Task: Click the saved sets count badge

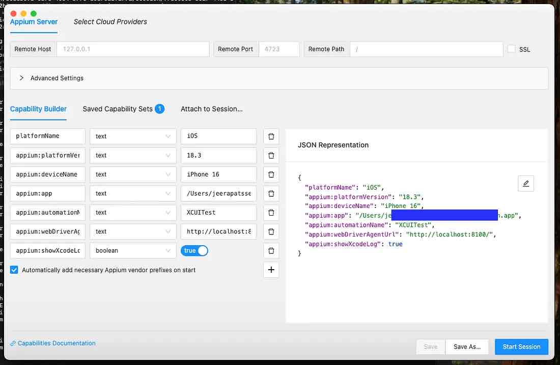Action: point(160,109)
